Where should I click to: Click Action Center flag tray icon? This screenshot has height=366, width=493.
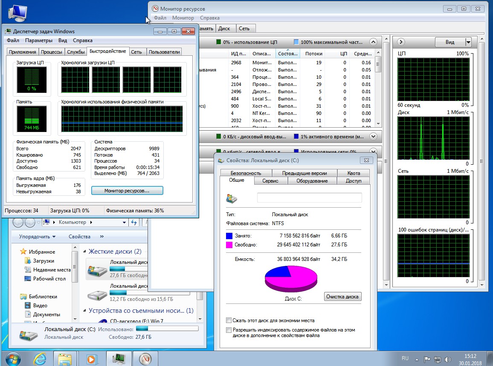point(427,359)
